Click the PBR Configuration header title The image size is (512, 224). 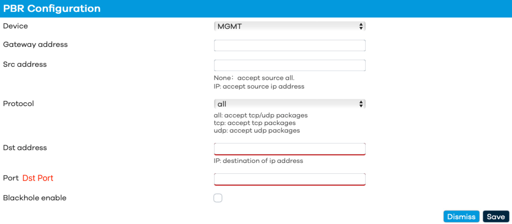[52, 9]
